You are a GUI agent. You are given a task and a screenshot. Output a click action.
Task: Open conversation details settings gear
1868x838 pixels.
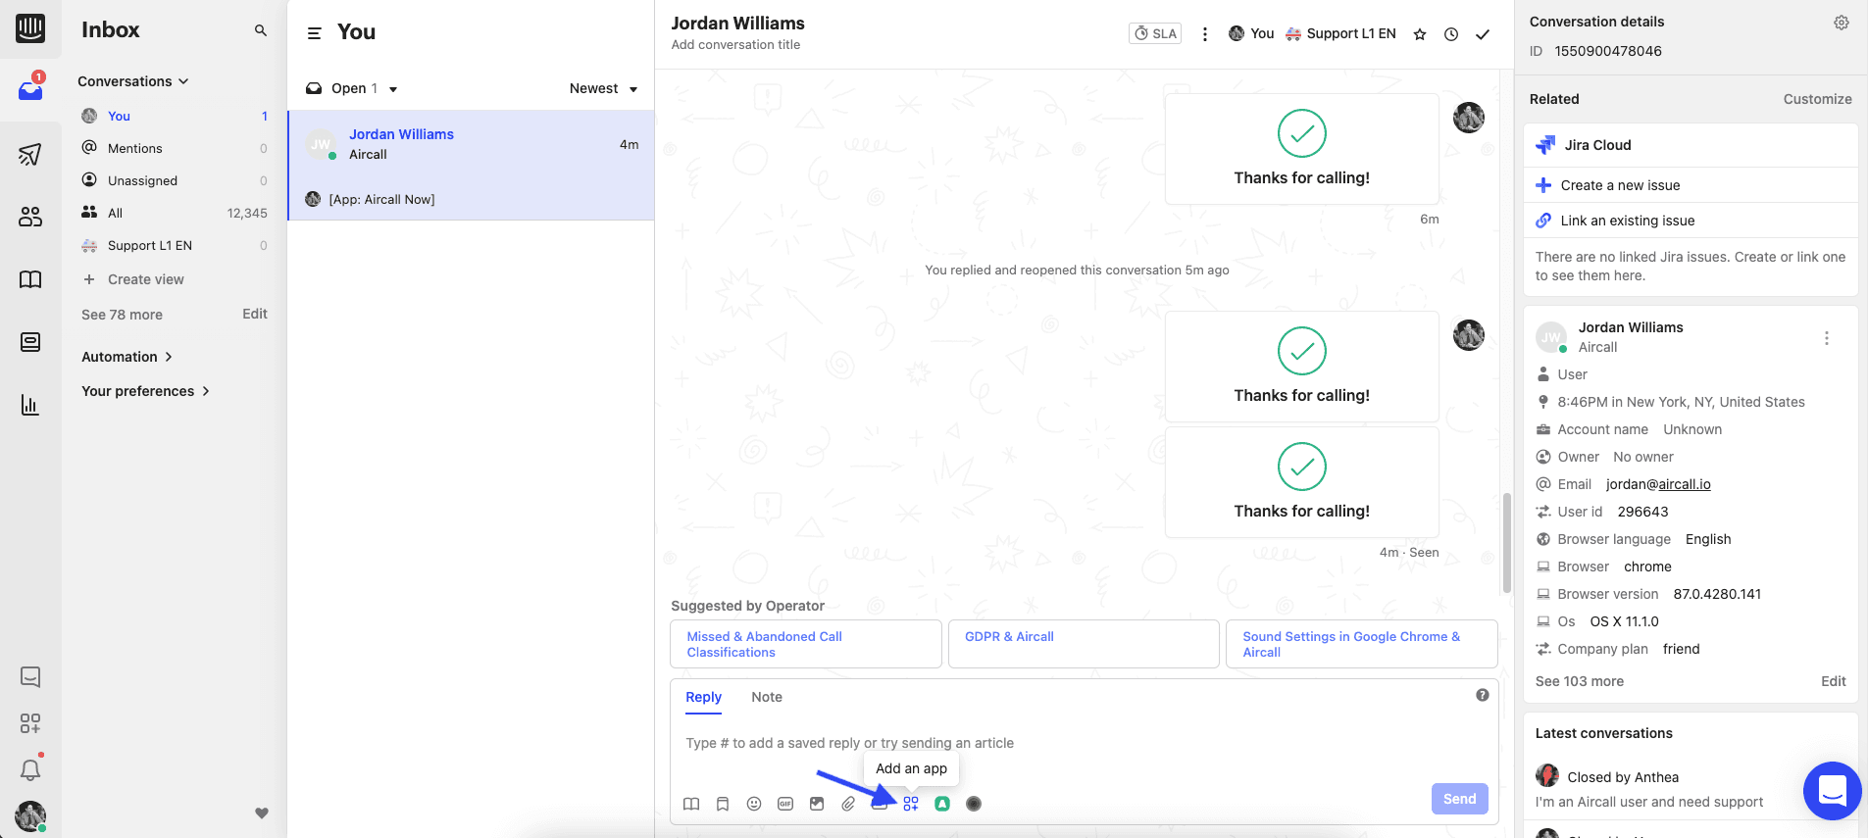[x=1842, y=23]
